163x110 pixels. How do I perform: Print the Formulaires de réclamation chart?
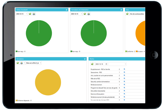(x=89, y=14)
